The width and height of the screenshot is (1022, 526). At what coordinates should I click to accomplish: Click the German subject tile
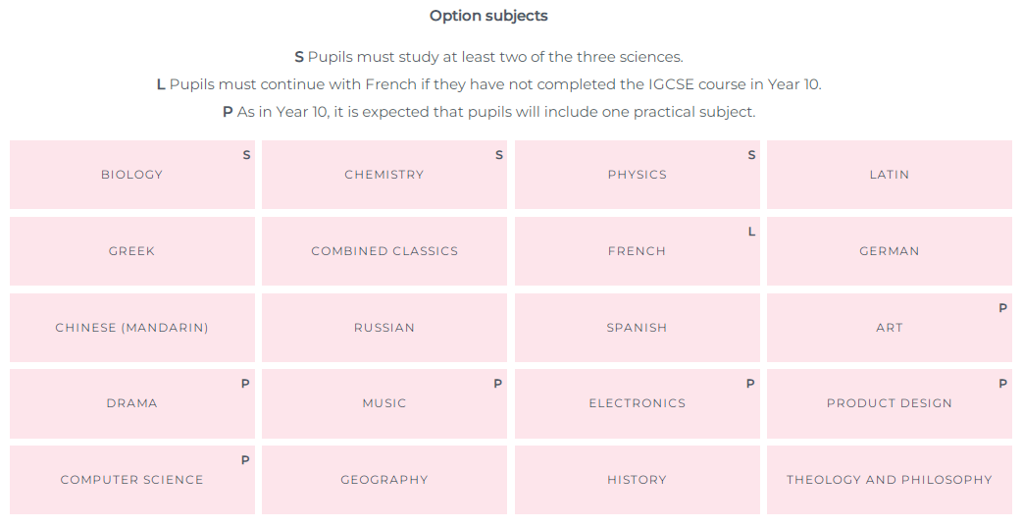[x=890, y=251]
